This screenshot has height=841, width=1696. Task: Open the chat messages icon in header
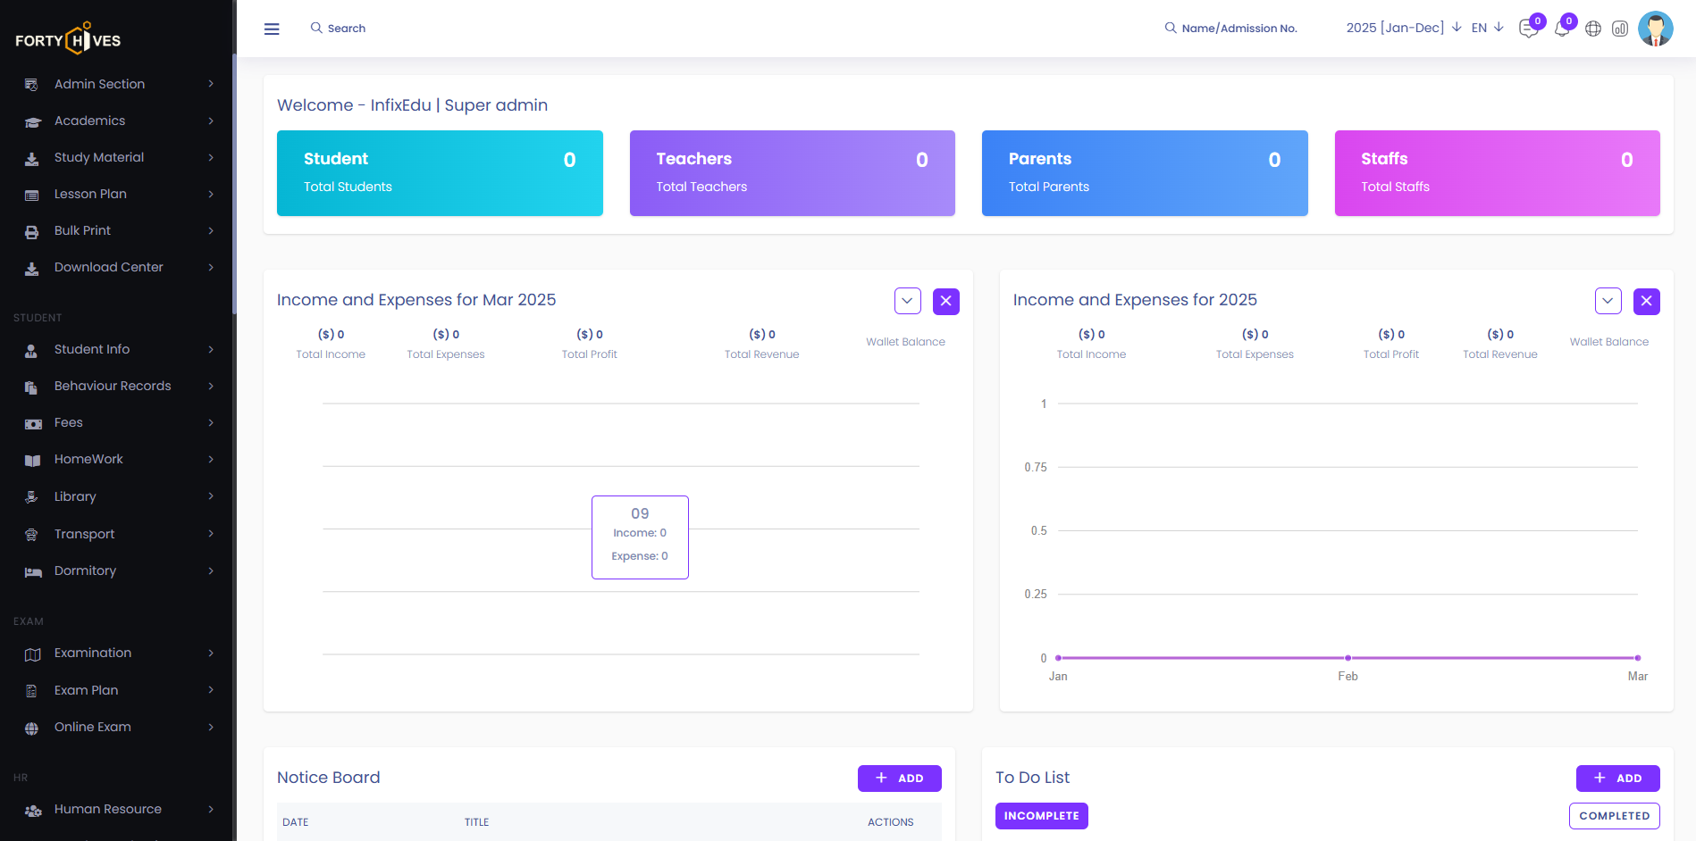point(1528,29)
